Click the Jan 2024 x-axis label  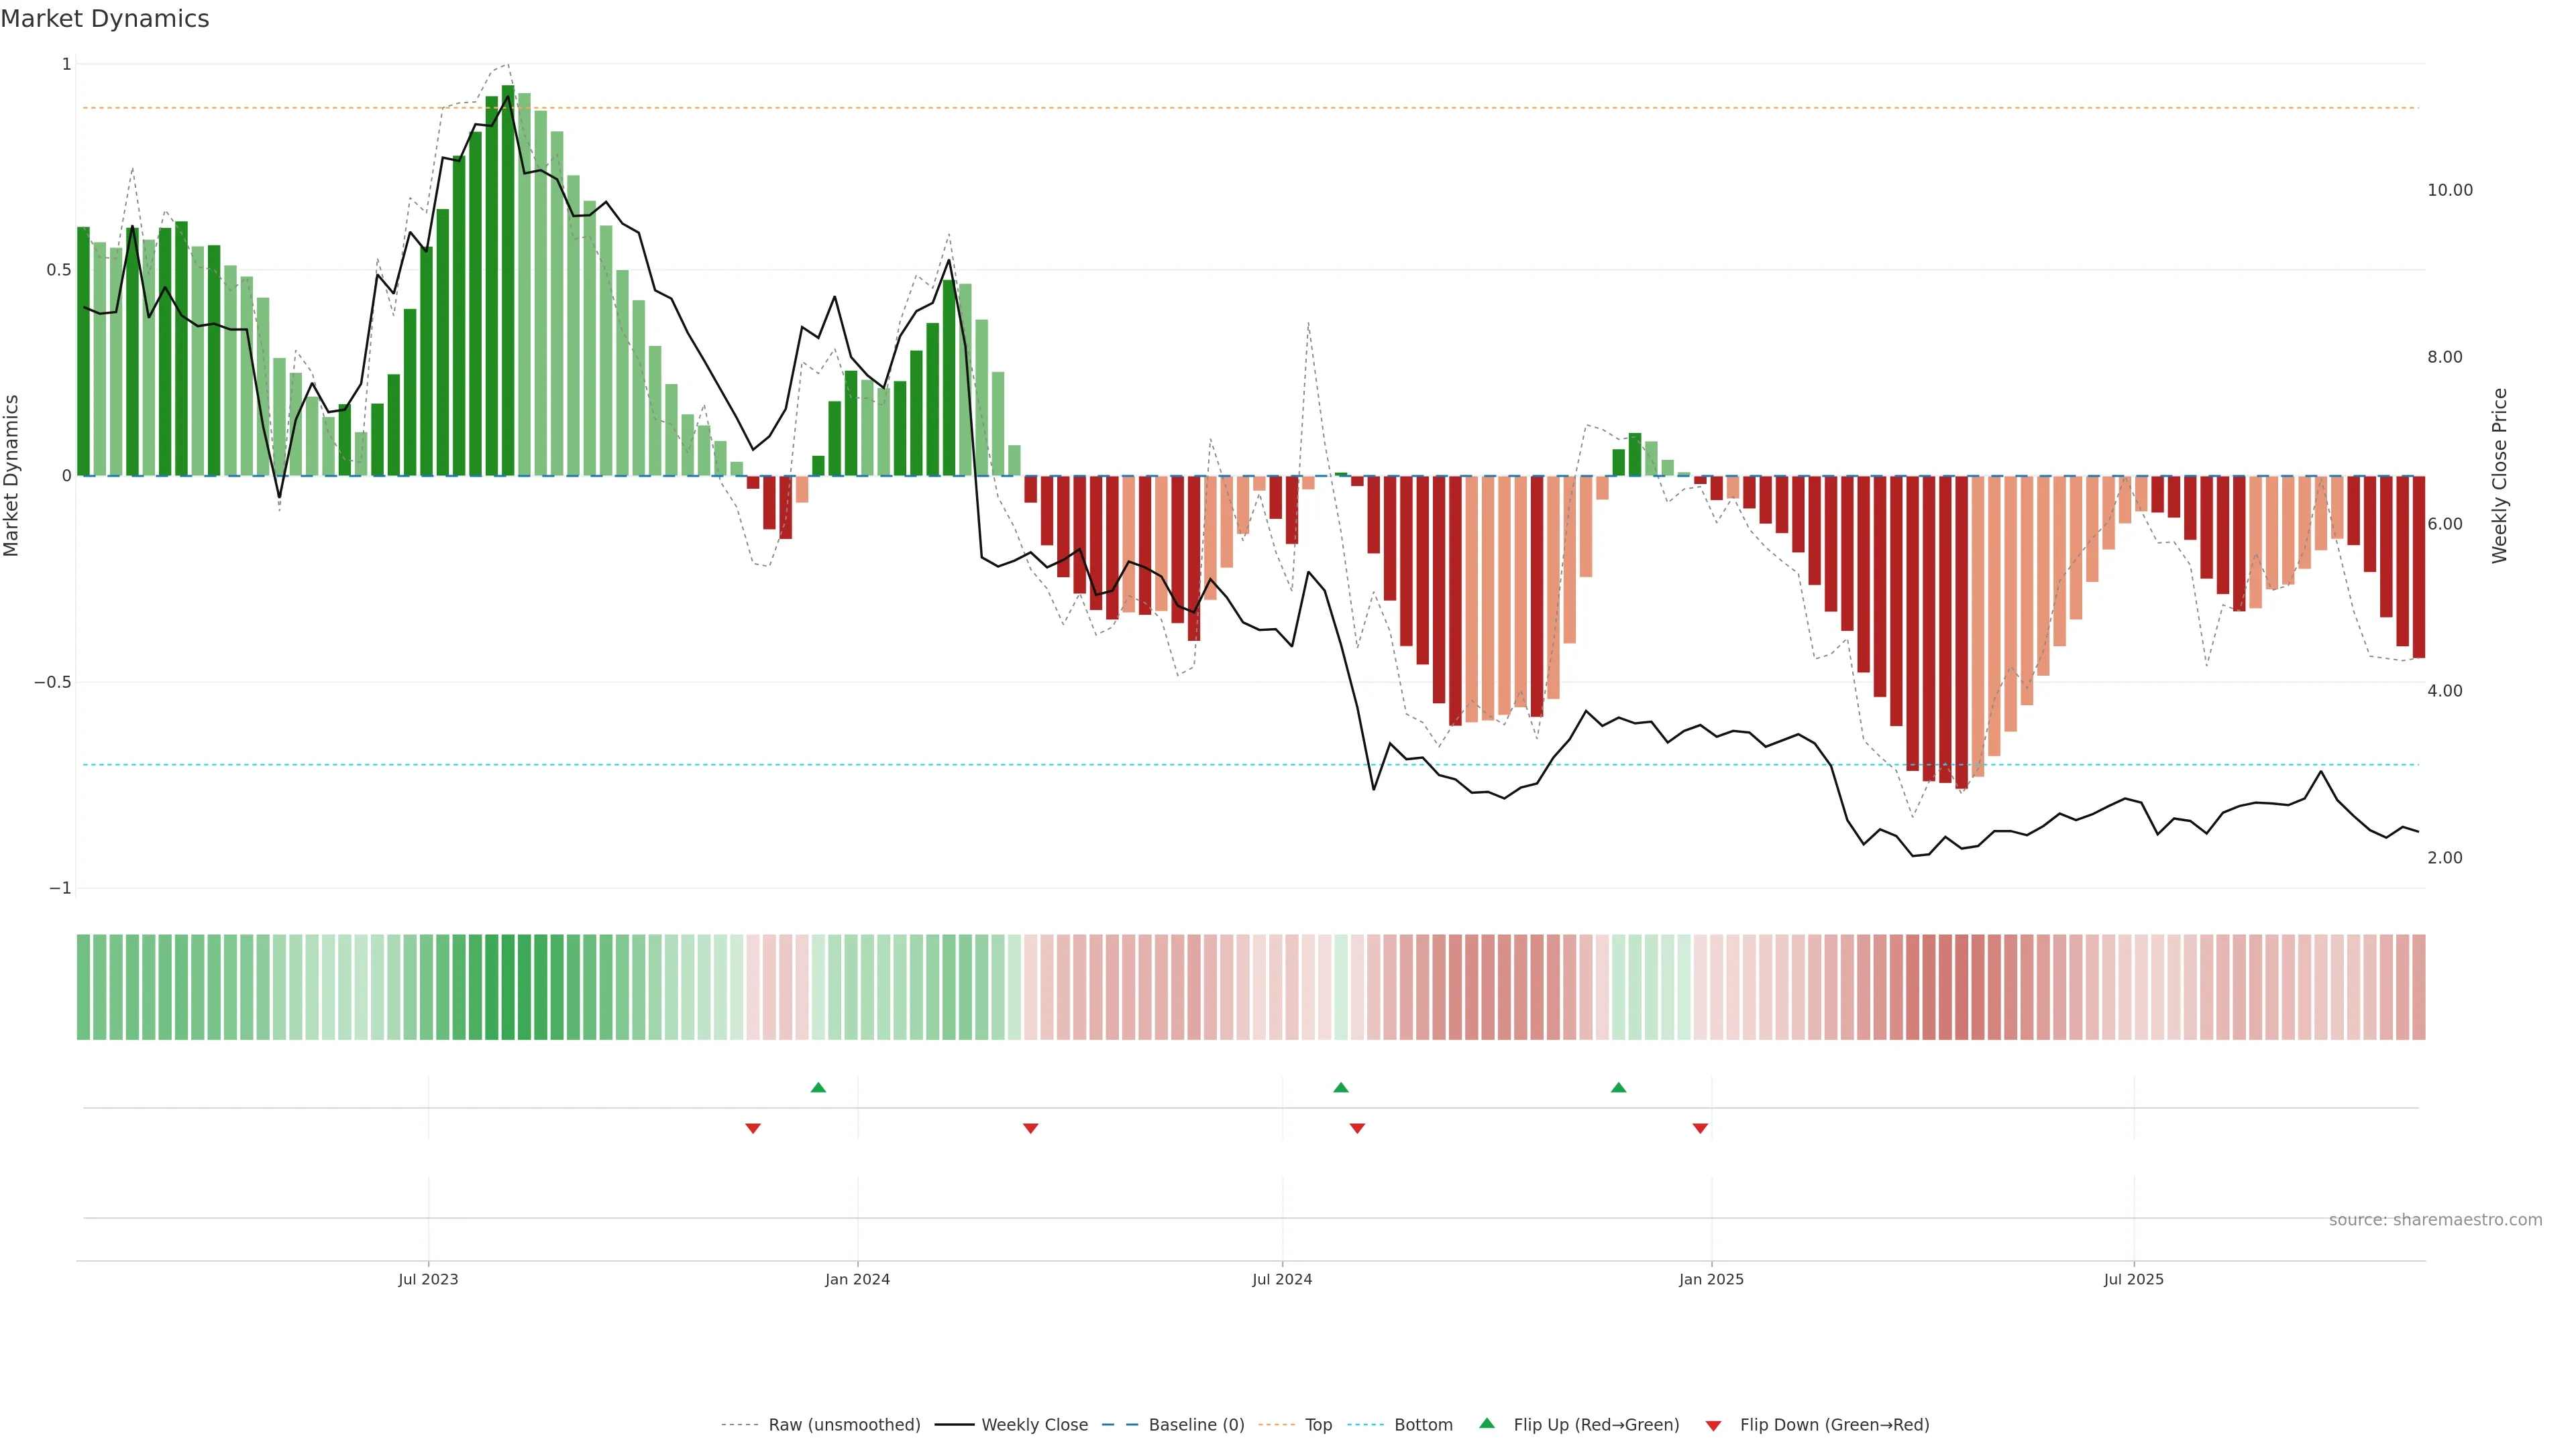857,1279
